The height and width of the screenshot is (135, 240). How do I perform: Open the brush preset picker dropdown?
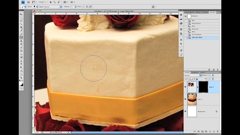click(37, 7)
